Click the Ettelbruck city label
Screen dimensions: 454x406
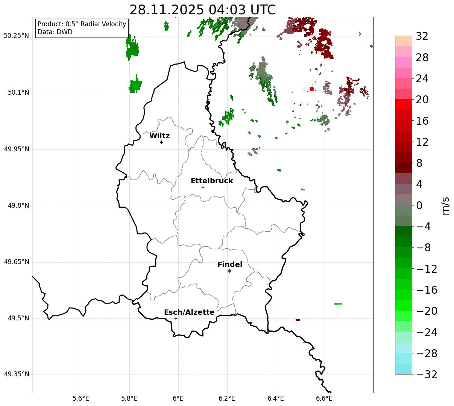[212, 181]
